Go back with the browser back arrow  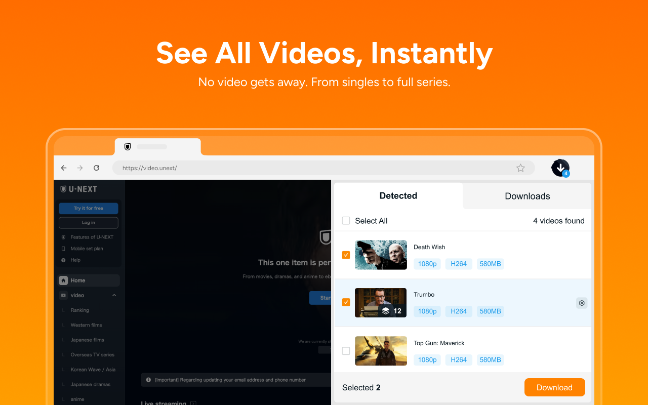[x=64, y=168]
